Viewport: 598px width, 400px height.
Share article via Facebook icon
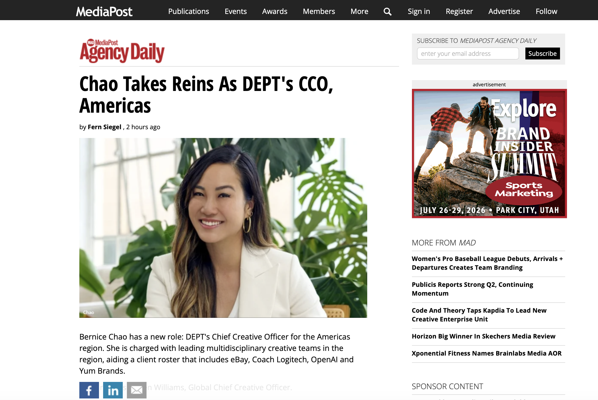[89, 390]
